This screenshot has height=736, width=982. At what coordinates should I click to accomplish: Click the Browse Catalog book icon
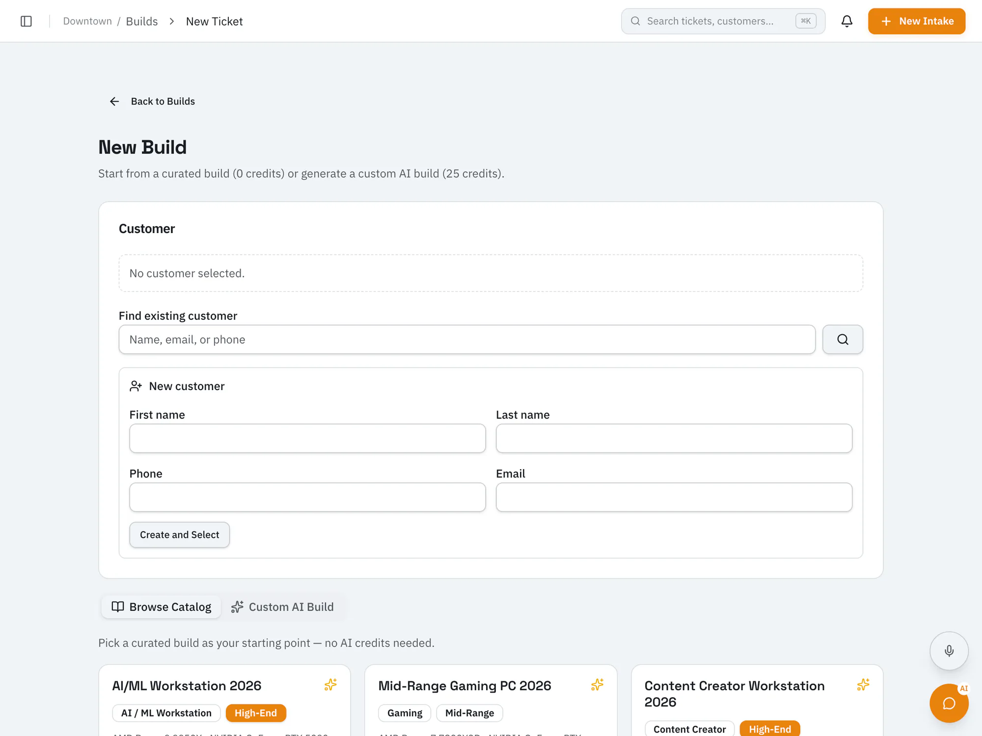tap(117, 607)
